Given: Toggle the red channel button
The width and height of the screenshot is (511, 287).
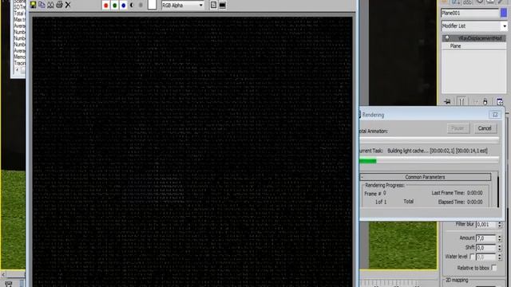Looking at the screenshot, I should coord(106,6).
